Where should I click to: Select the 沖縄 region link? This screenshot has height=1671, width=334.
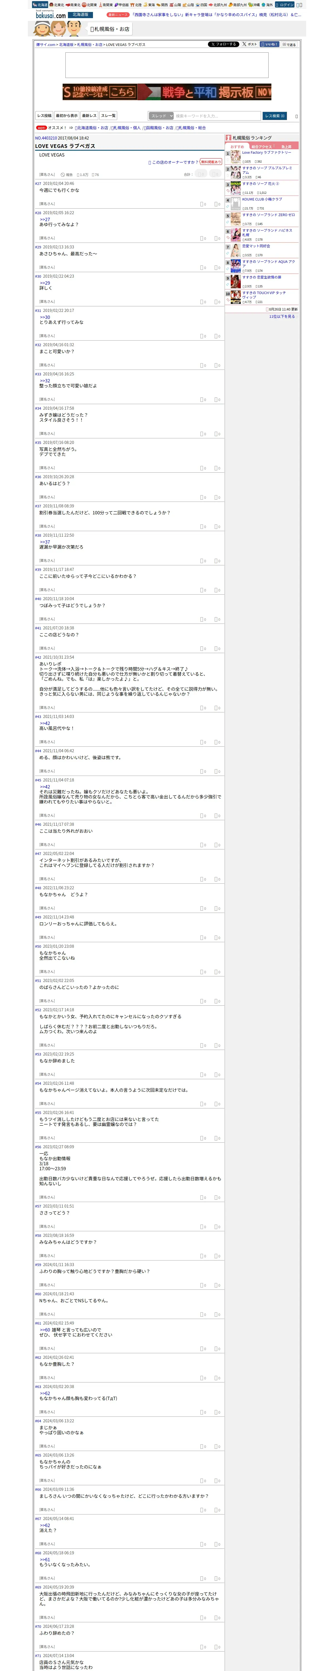click(x=254, y=4)
